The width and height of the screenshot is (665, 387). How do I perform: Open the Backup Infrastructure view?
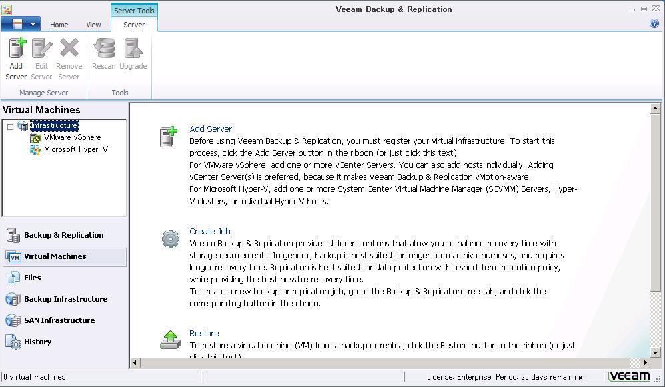tap(65, 299)
